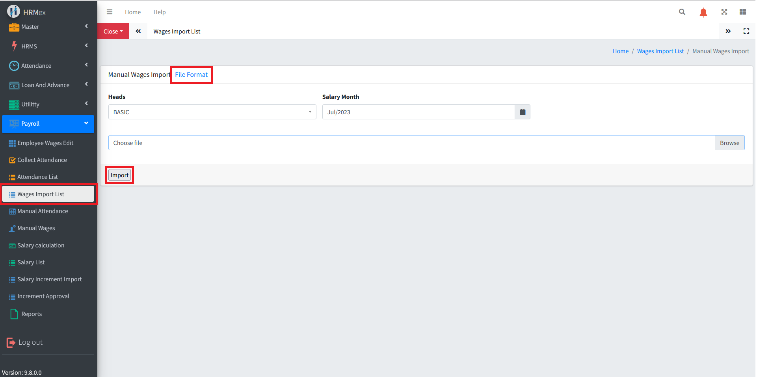Image resolution: width=757 pixels, height=377 pixels.
Task: Expand the red Close dropdown
Action: click(x=113, y=31)
